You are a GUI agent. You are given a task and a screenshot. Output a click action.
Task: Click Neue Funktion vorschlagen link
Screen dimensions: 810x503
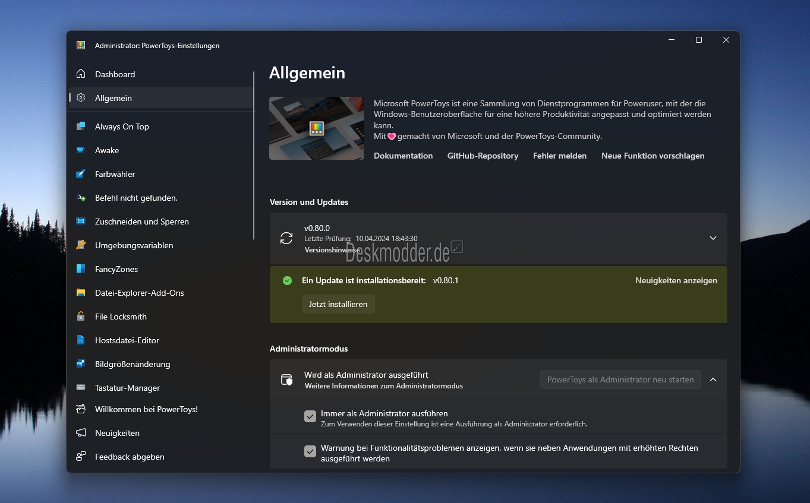click(x=653, y=156)
